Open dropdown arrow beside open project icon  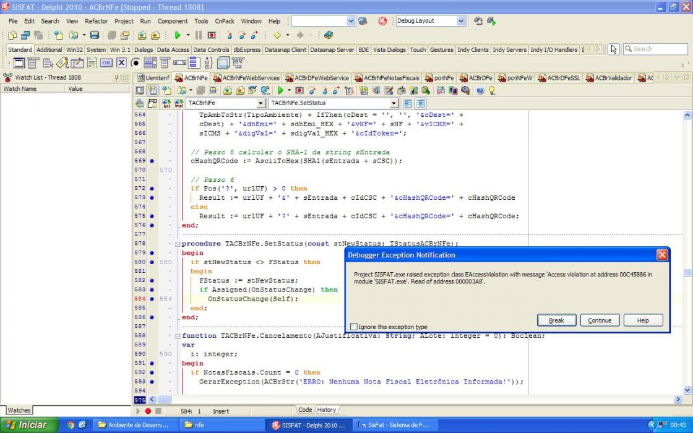[84, 35]
